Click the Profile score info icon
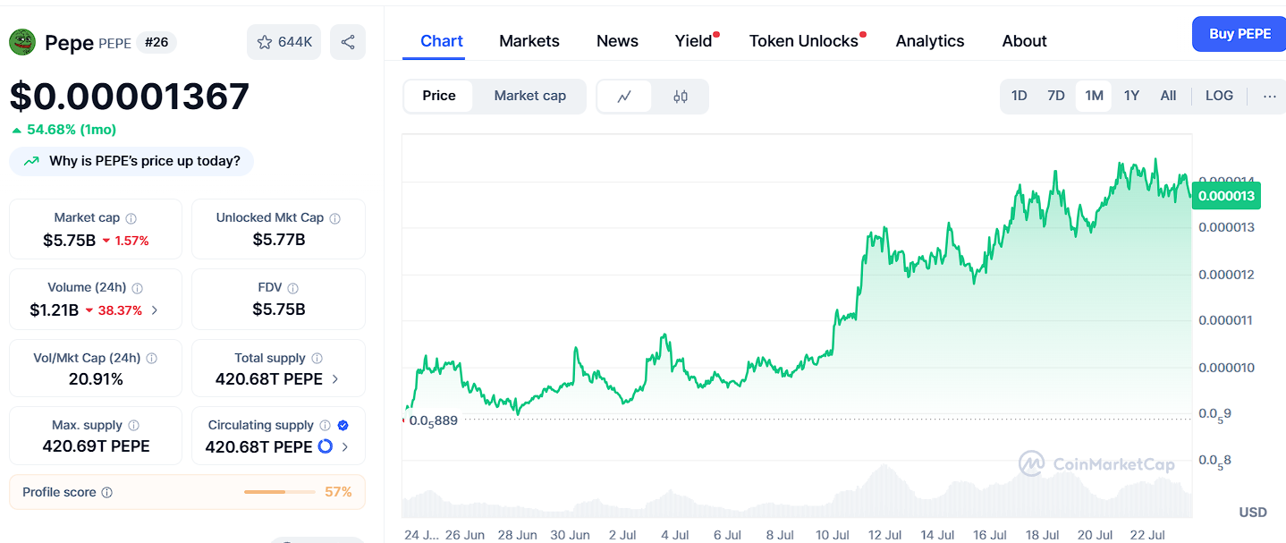 [x=107, y=493]
